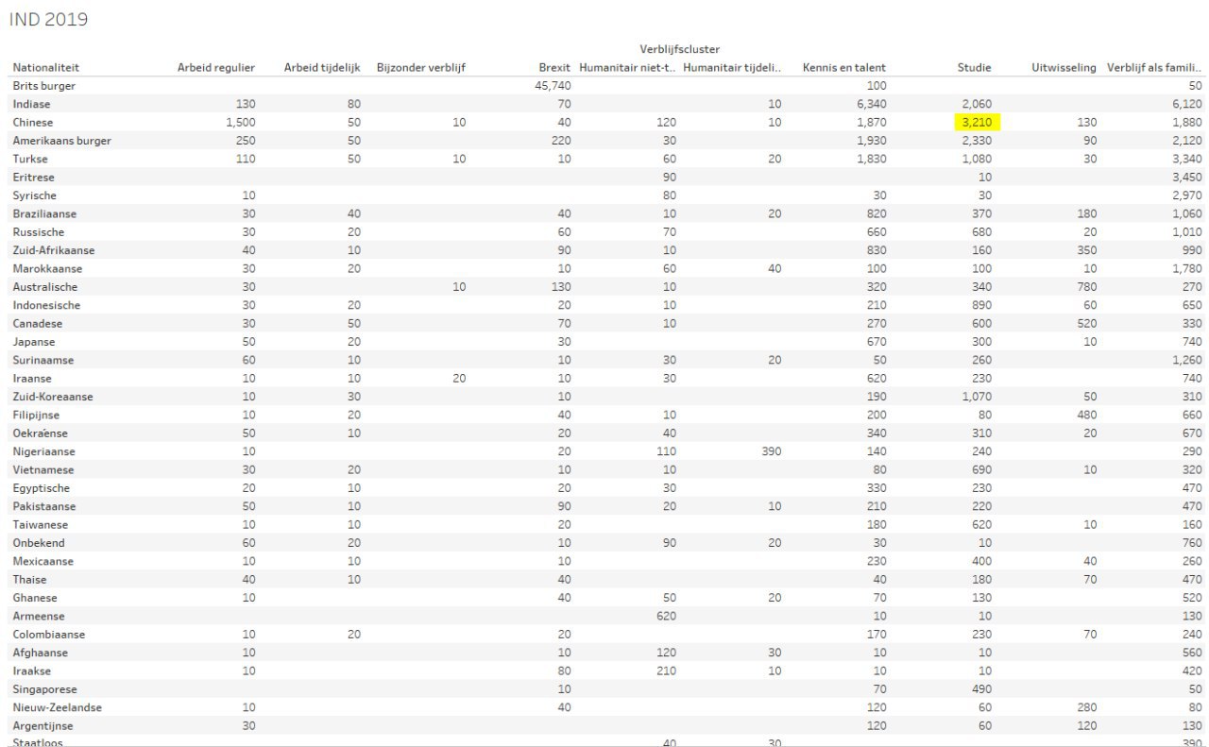The height and width of the screenshot is (747, 1209).
Task: Click the Studie column header
Action: 976,67
